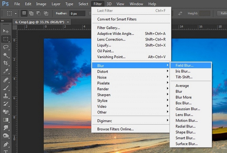Open the Type menu
227x153 pixels.
pos(69,4)
